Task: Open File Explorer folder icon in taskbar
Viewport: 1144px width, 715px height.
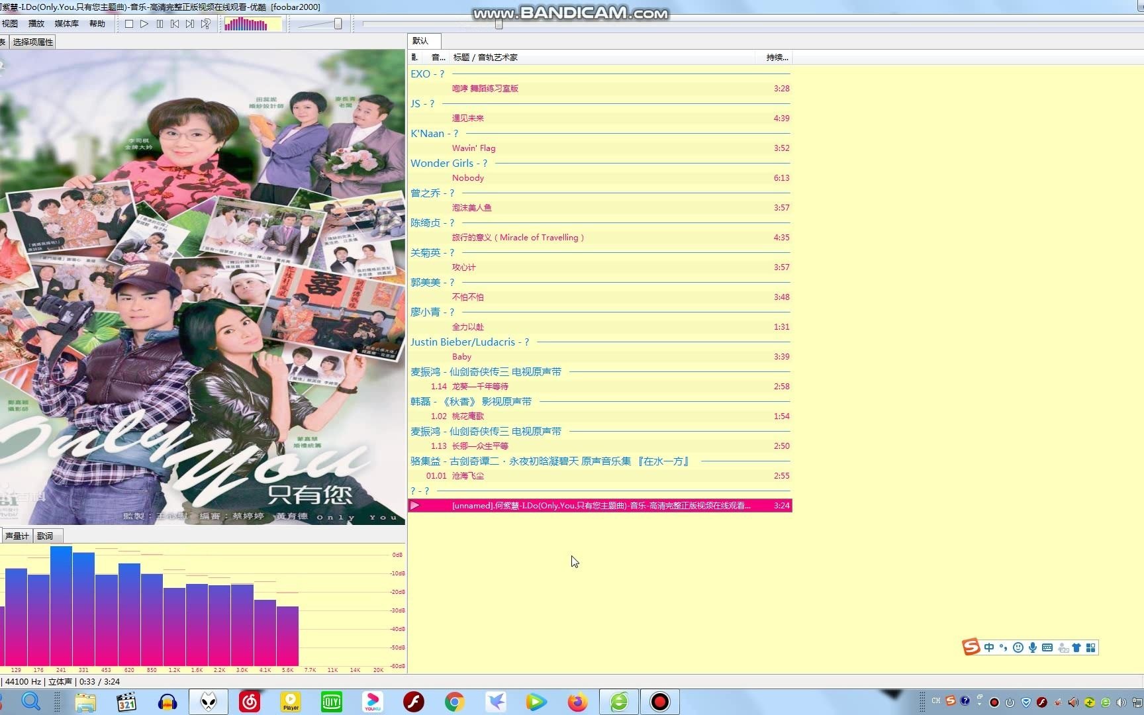Action: 85,702
